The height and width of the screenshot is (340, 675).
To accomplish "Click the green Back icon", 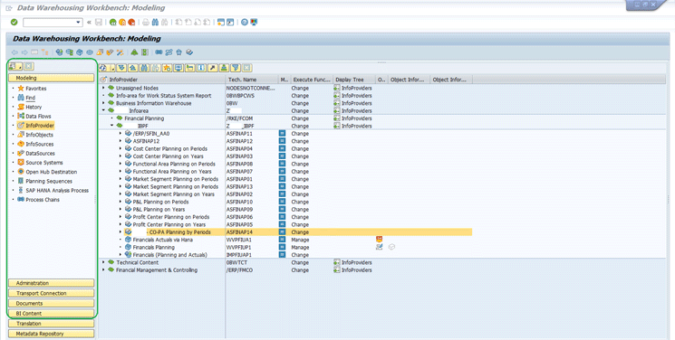I will [112, 23].
